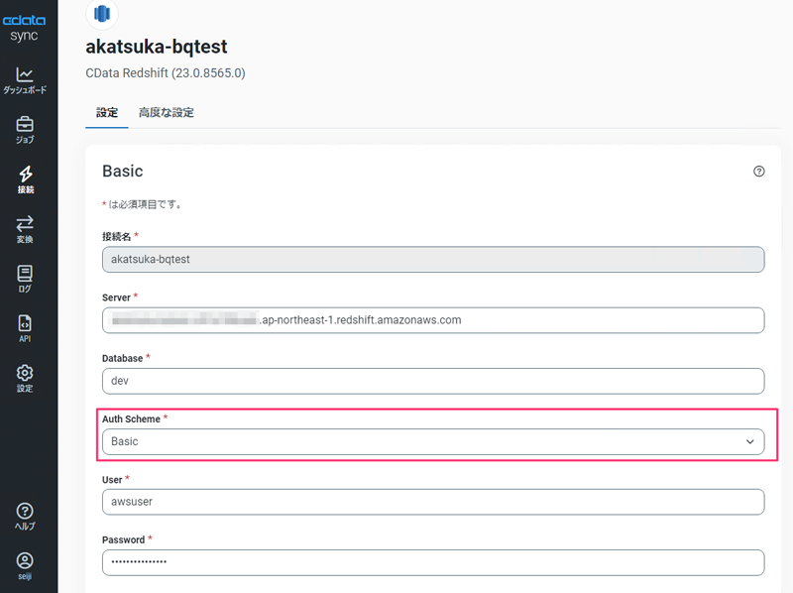Click the CData Redshift (23.0.8565.0) version text
793x593 pixels.
click(x=166, y=73)
